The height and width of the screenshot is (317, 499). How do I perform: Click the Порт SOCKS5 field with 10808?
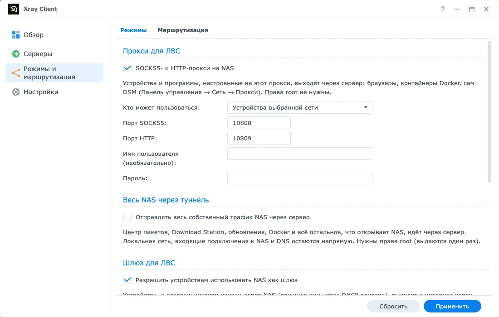coord(259,123)
